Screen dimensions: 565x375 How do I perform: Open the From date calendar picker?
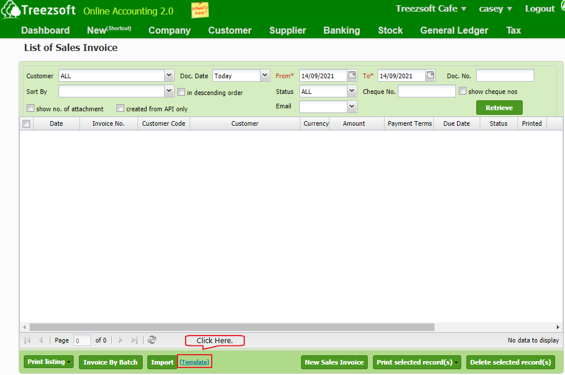pos(352,75)
